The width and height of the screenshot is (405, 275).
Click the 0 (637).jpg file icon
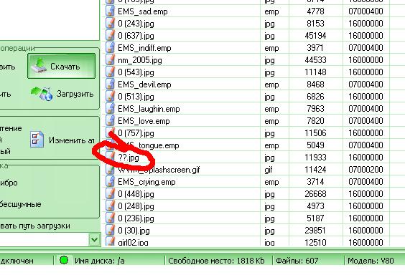[x=111, y=36]
